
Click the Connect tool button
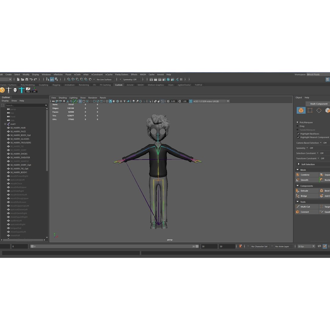pos(307,212)
